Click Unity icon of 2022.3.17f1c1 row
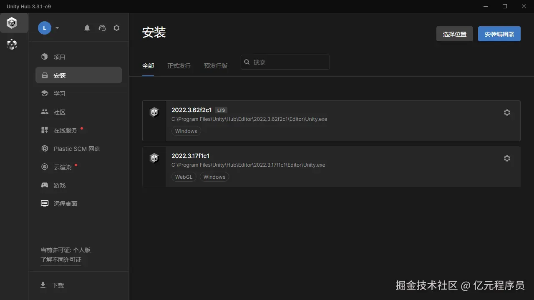The height and width of the screenshot is (300, 534). pyautogui.click(x=154, y=158)
